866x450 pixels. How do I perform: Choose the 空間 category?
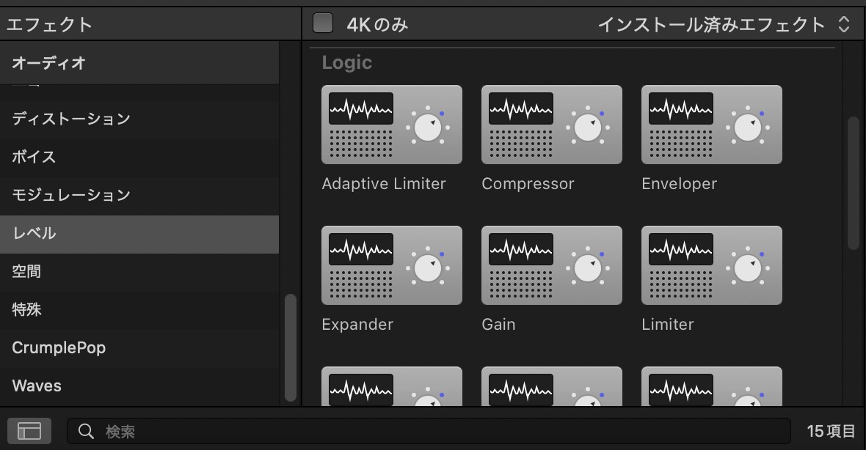click(26, 271)
